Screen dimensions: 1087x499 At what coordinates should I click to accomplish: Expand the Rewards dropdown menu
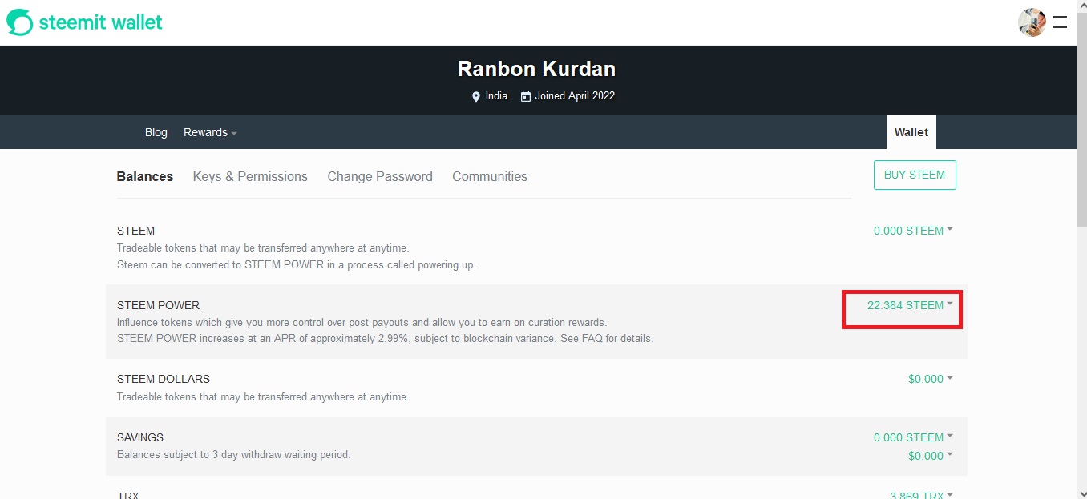210,132
